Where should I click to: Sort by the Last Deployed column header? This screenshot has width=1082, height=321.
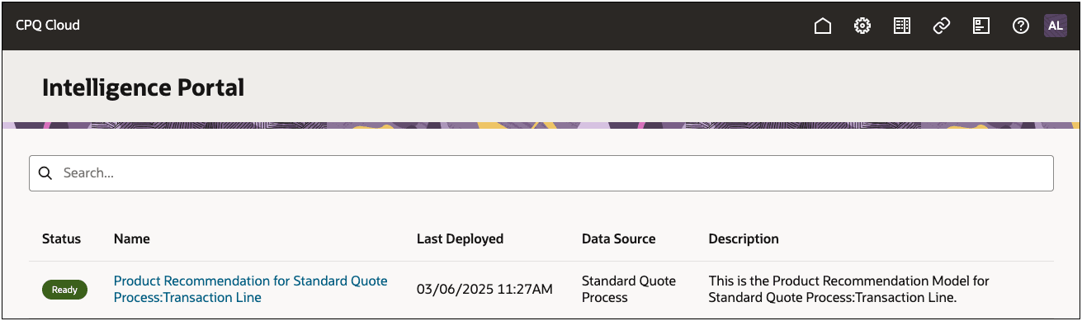[x=461, y=238]
